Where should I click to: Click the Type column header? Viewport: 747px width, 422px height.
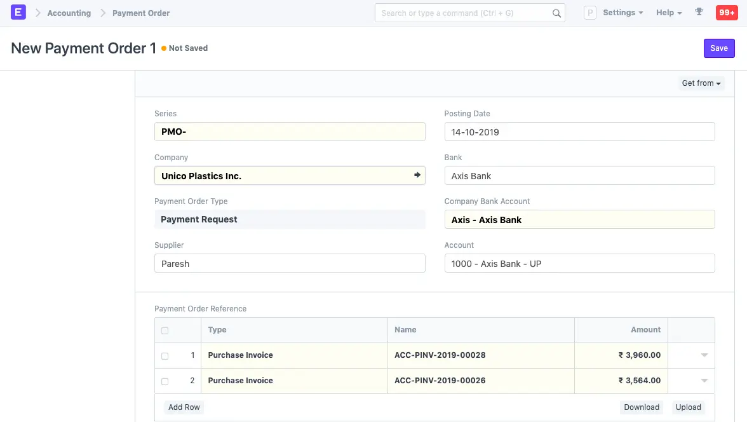(x=295, y=330)
